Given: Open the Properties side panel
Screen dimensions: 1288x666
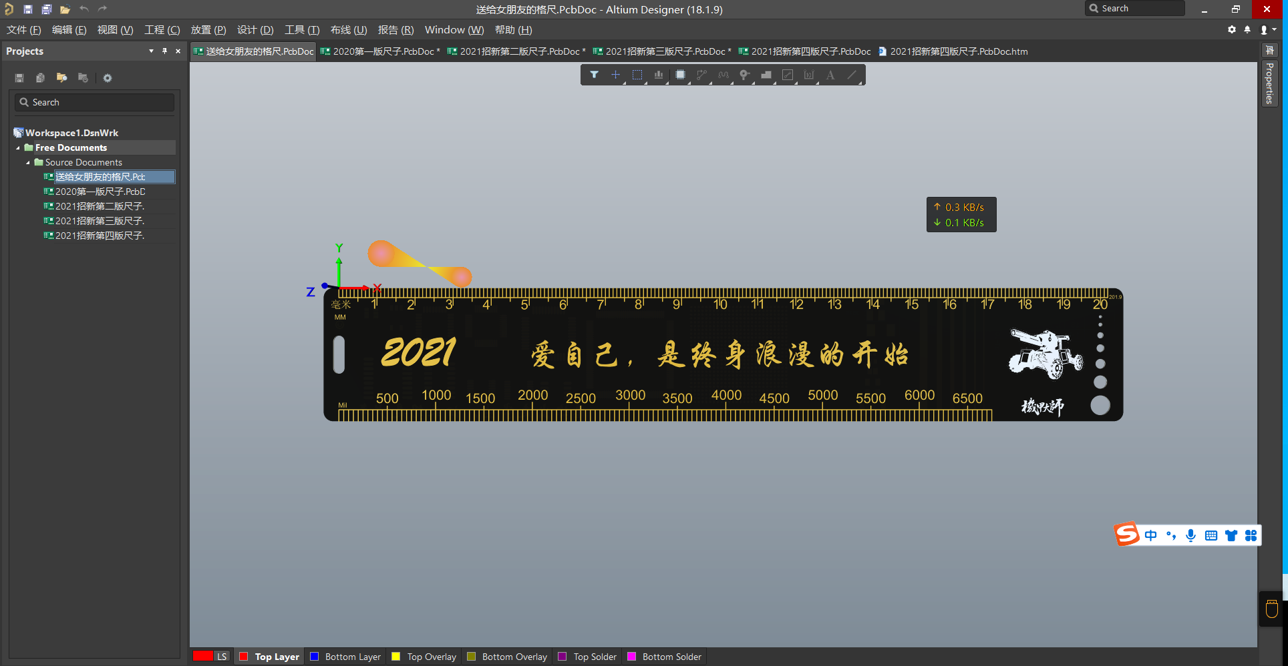Looking at the screenshot, I should click(x=1269, y=83).
